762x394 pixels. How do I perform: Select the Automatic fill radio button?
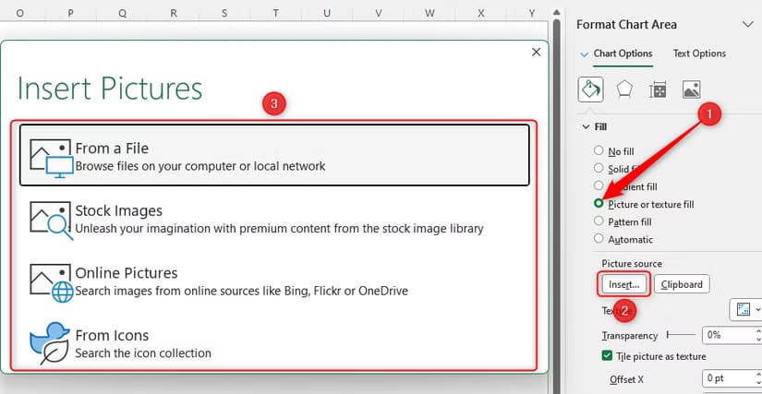pyautogui.click(x=599, y=238)
